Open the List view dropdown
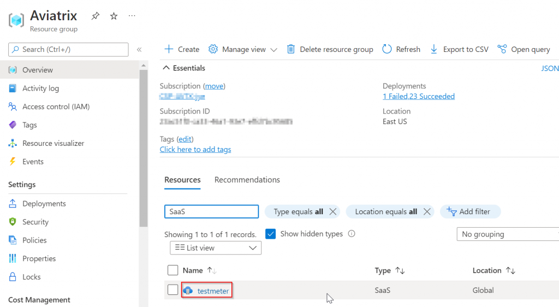This screenshot has height=307, width=559. click(x=216, y=248)
